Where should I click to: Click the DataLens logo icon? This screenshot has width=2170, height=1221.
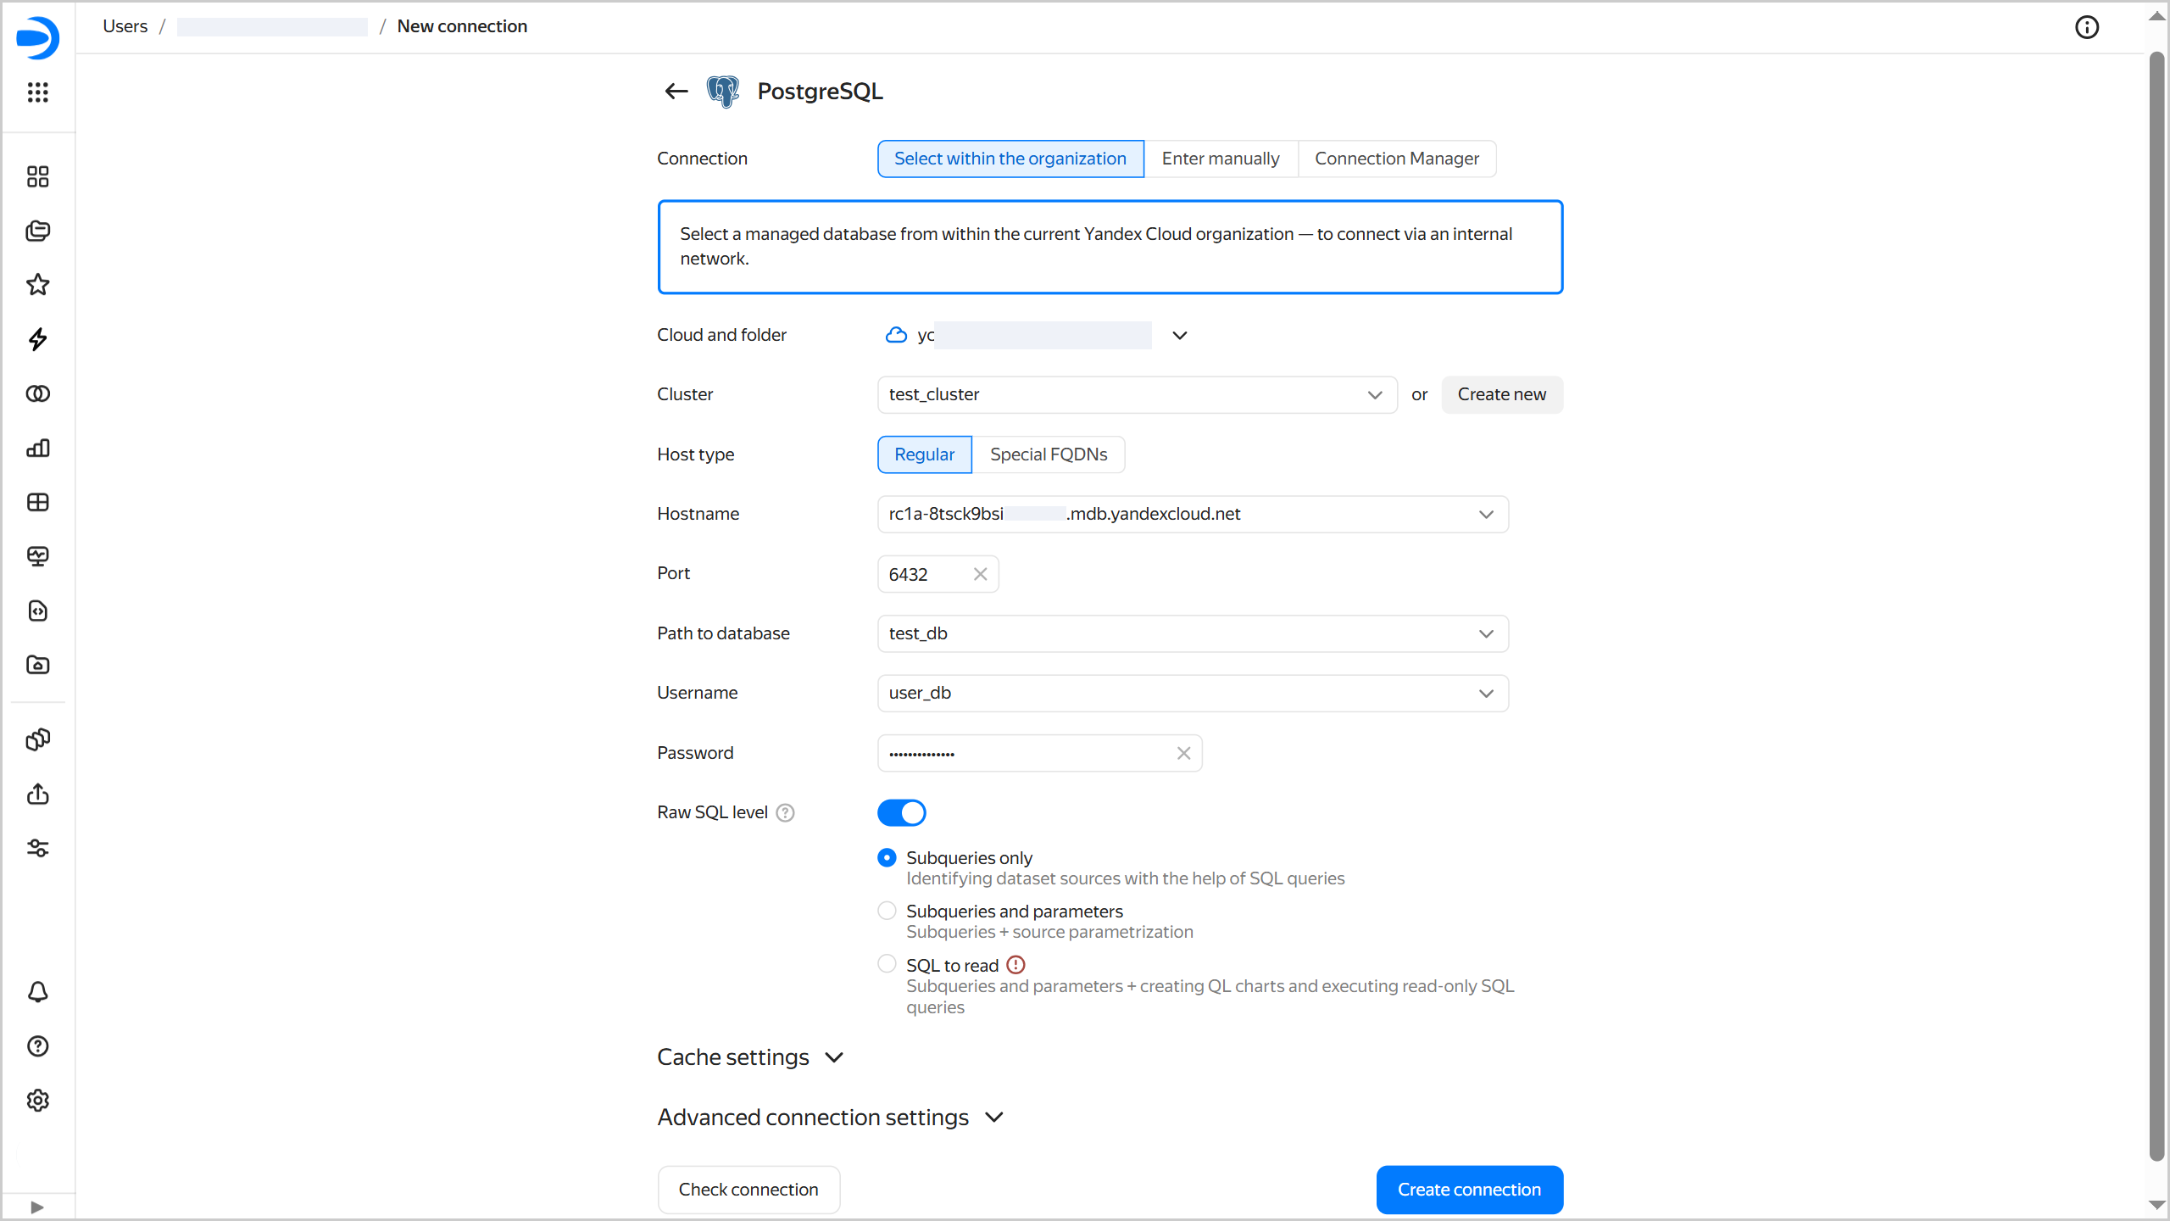click(x=37, y=37)
